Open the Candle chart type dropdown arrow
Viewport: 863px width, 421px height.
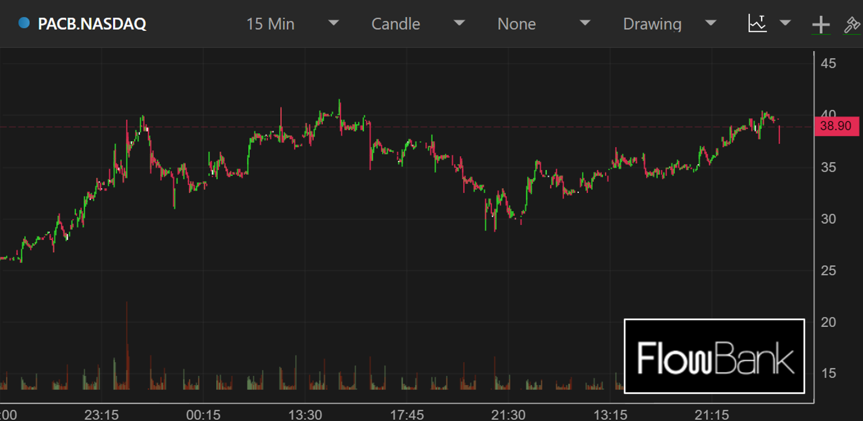click(x=459, y=23)
